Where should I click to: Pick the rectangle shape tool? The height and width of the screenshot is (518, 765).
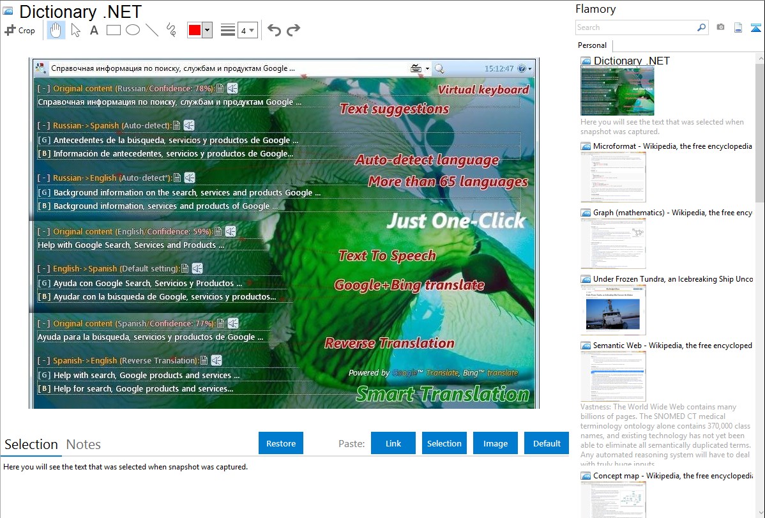click(x=113, y=30)
